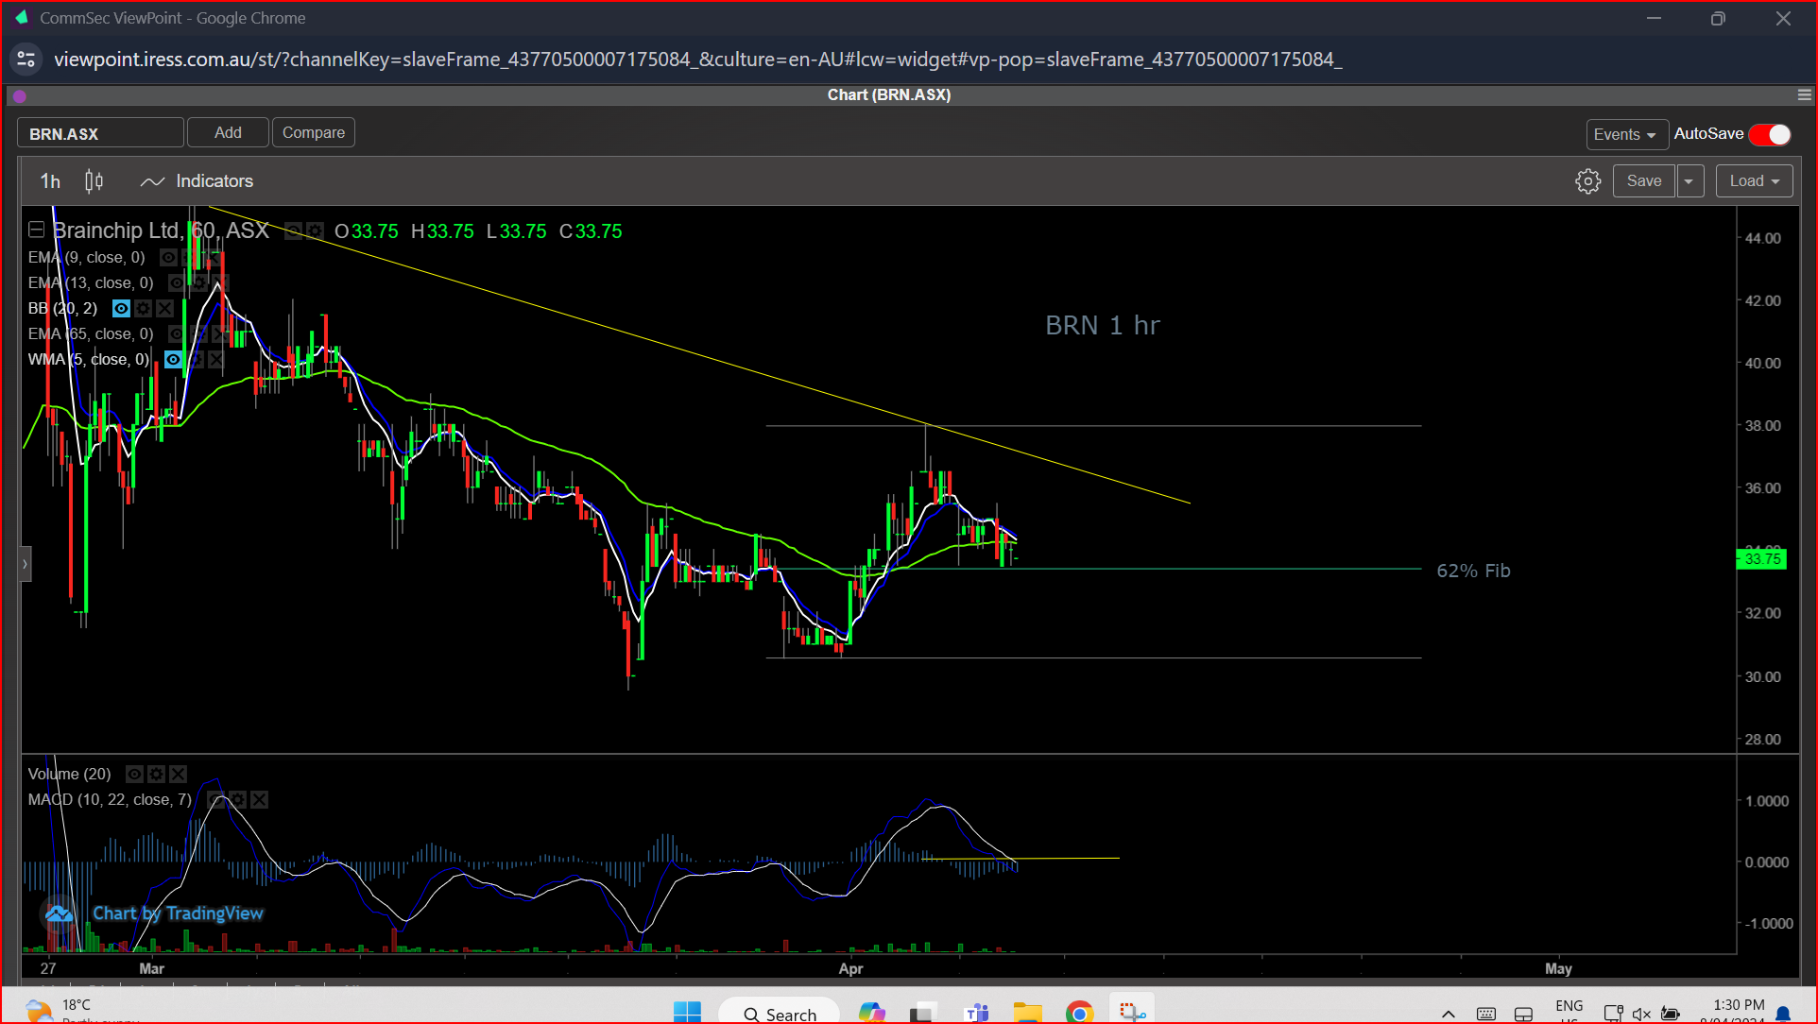Open the widget menu hamburger icon
1818x1024 pixels.
click(x=1804, y=94)
